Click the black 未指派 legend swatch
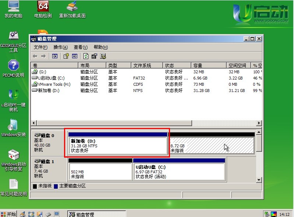This screenshot has width=294, height=217. click(35, 186)
